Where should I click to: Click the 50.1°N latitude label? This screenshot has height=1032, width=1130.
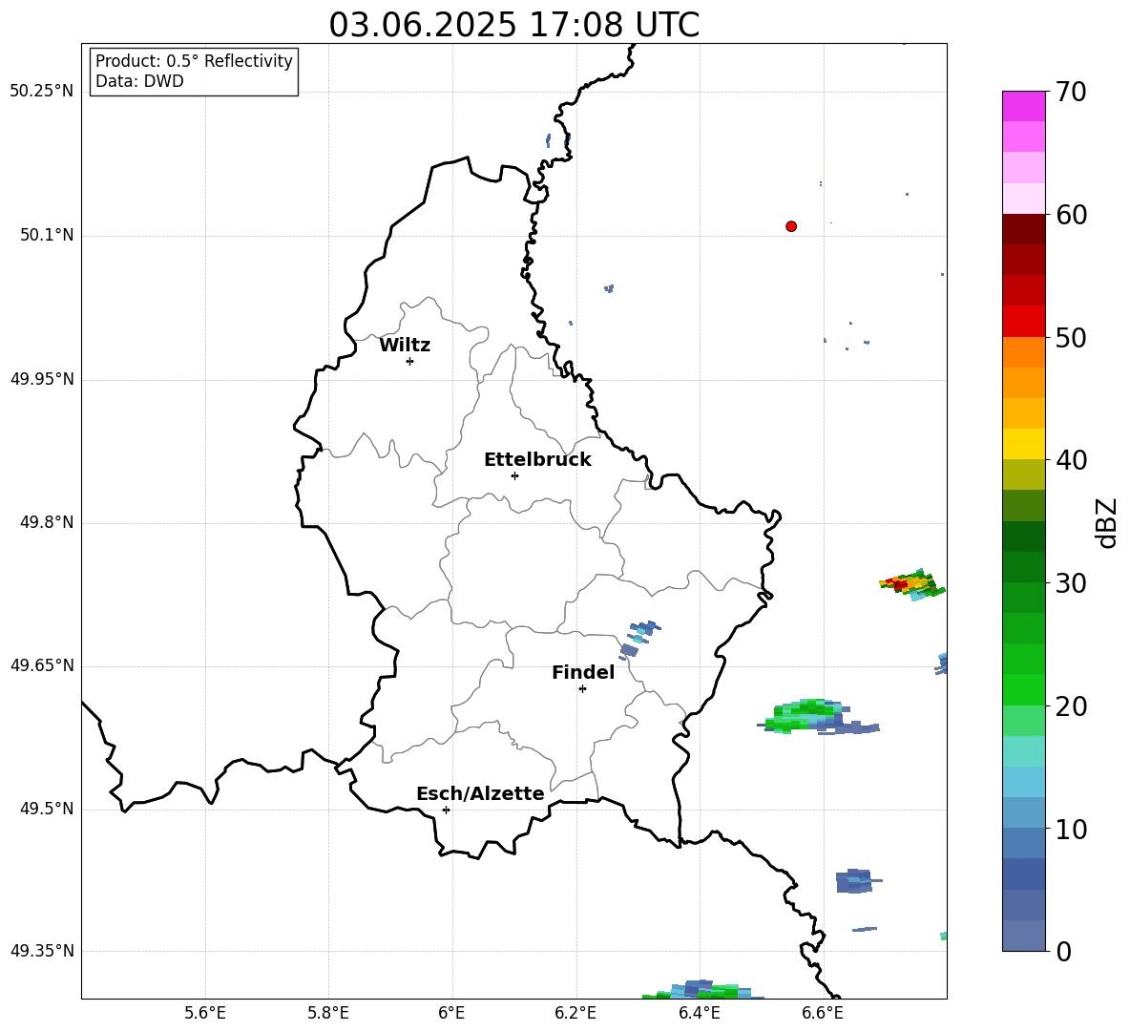point(46,236)
